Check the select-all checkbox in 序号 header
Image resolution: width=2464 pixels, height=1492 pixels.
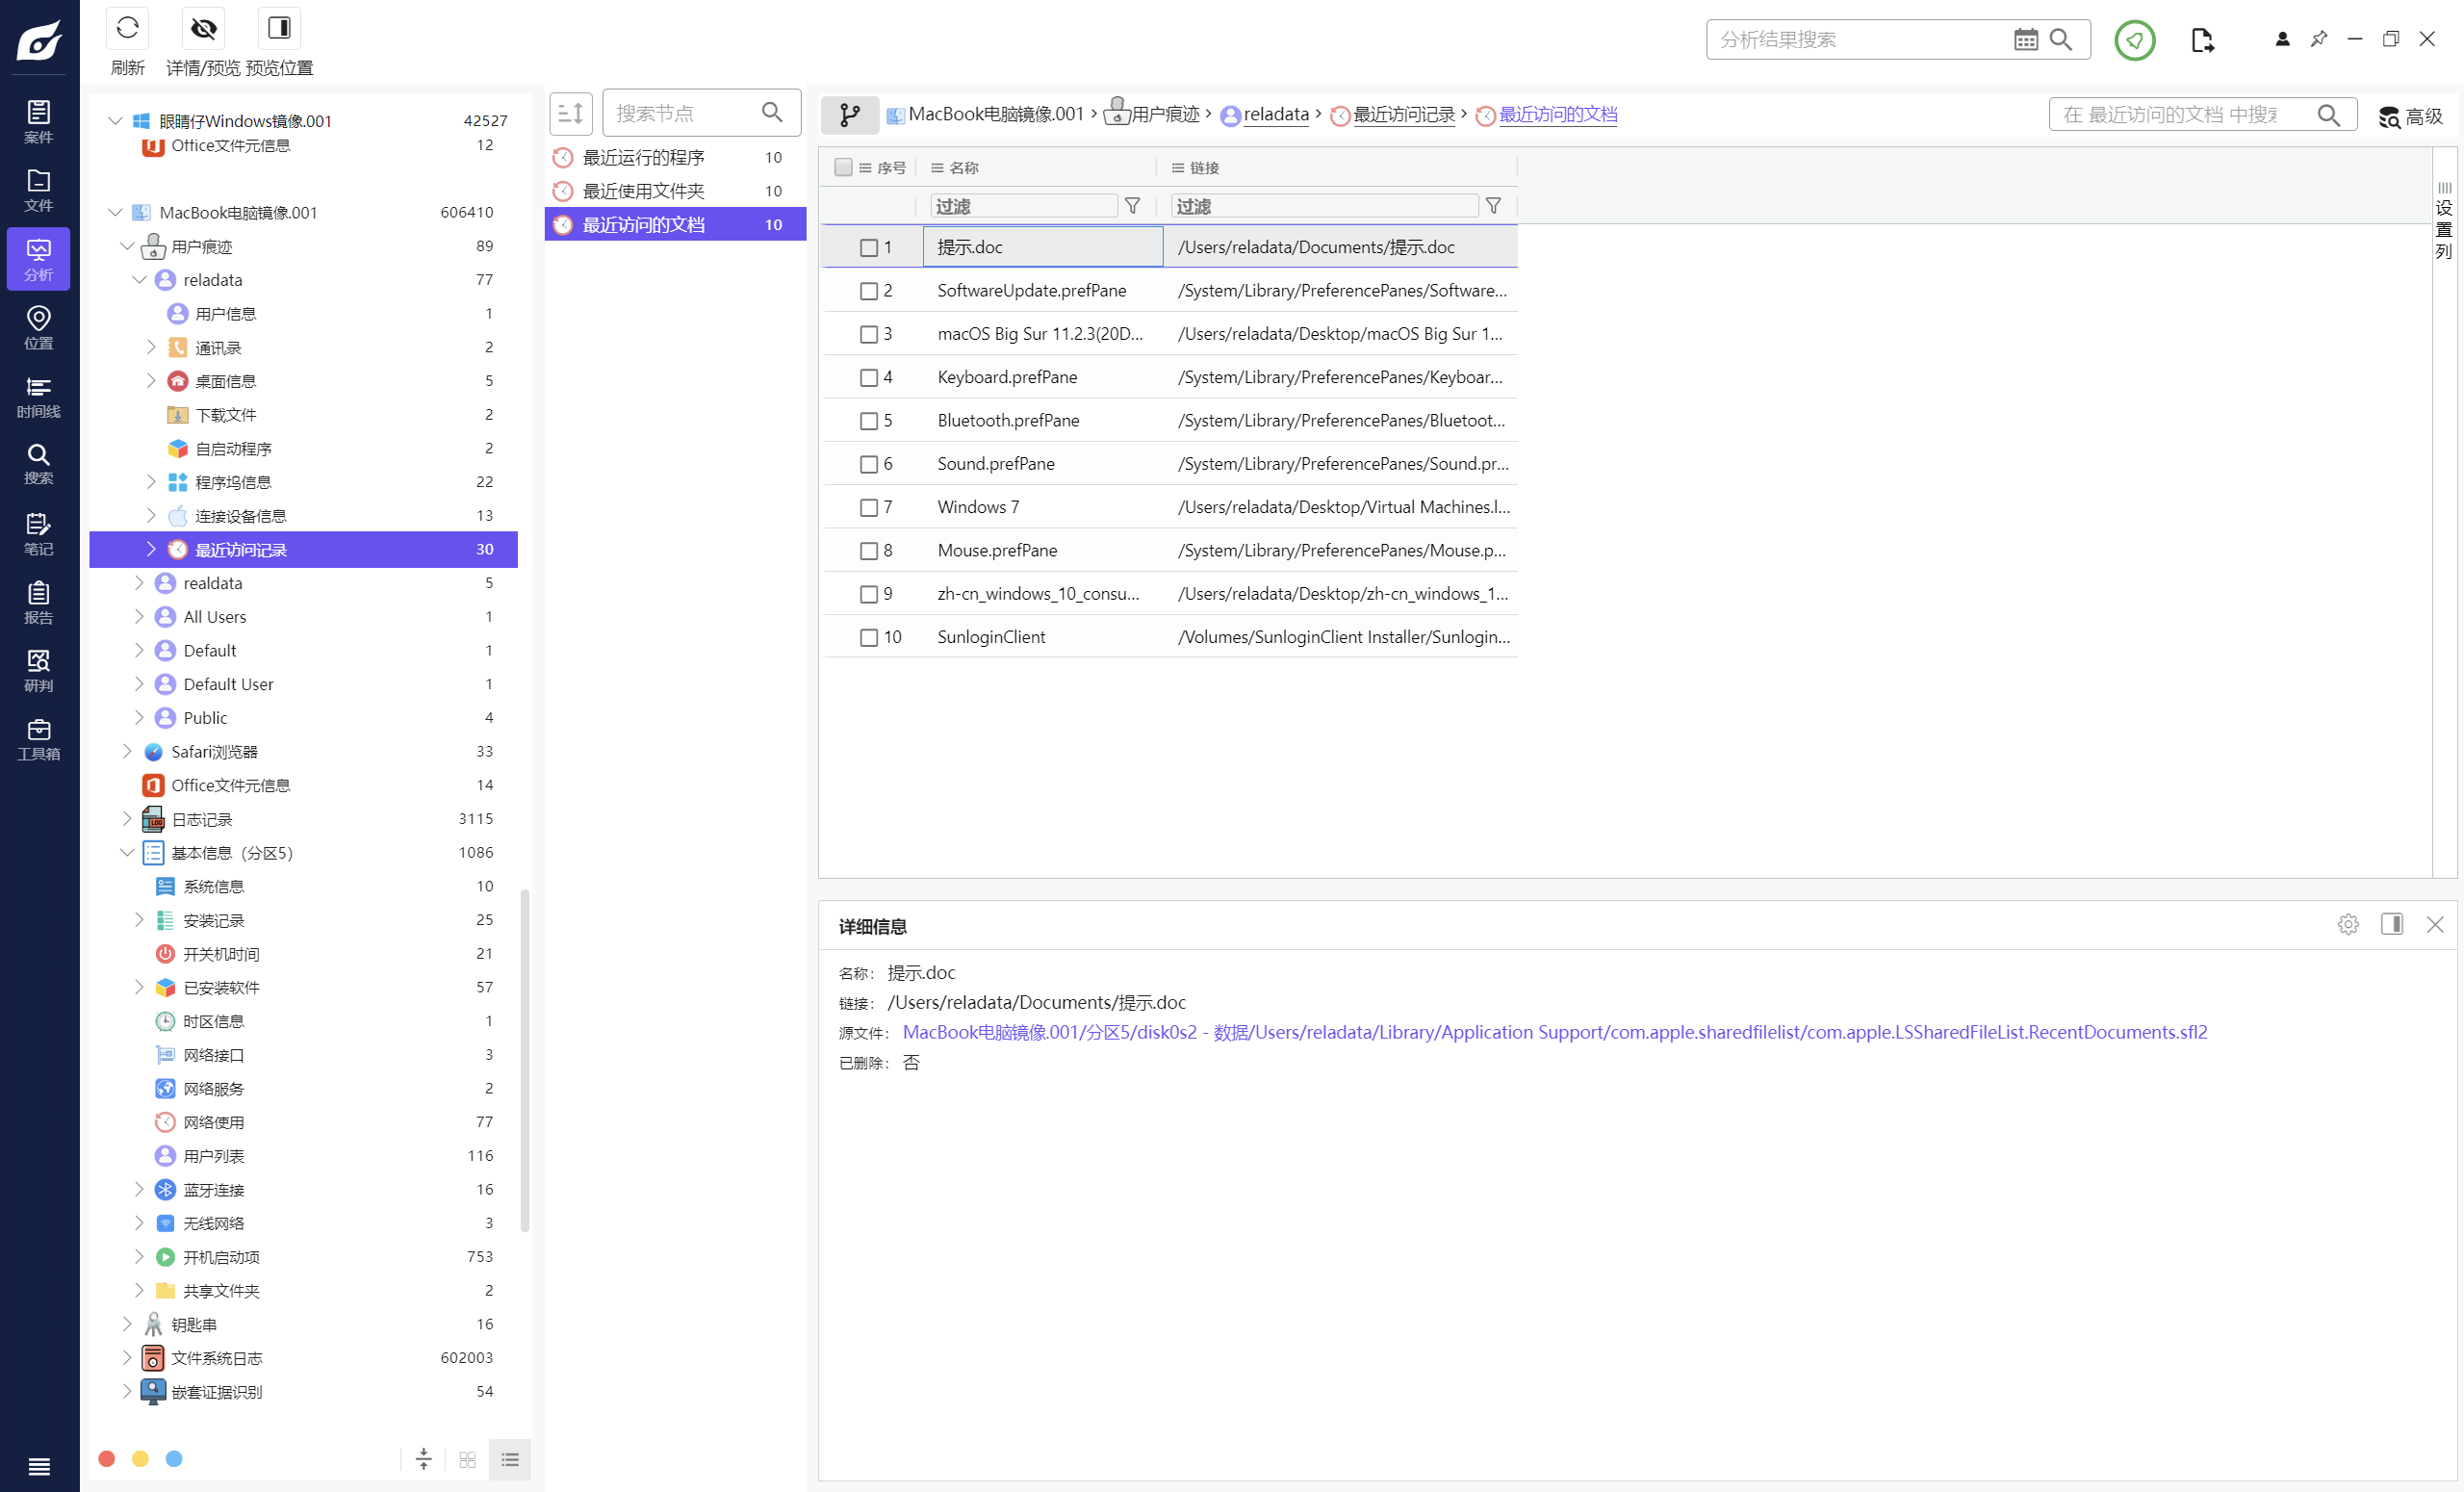843,167
